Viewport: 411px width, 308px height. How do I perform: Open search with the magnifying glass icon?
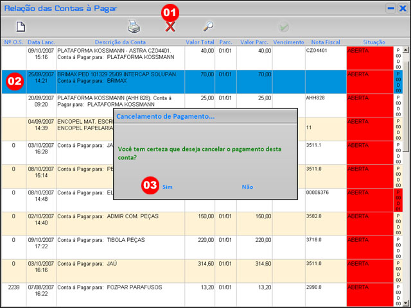click(x=208, y=26)
